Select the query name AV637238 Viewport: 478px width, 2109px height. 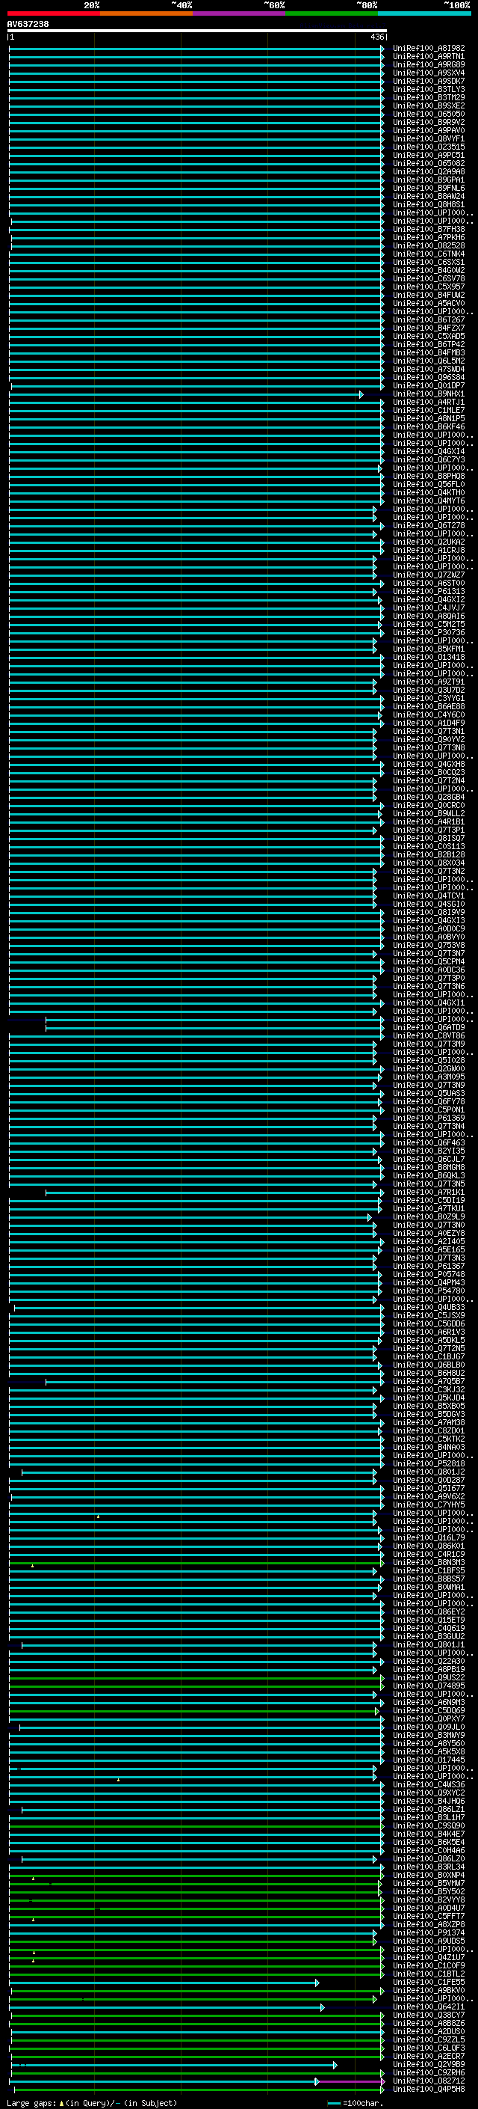28,24
